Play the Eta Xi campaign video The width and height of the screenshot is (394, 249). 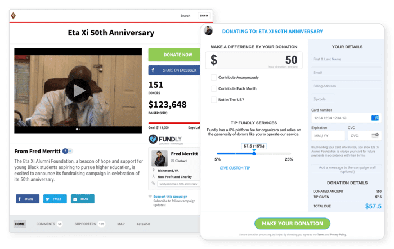click(x=78, y=91)
